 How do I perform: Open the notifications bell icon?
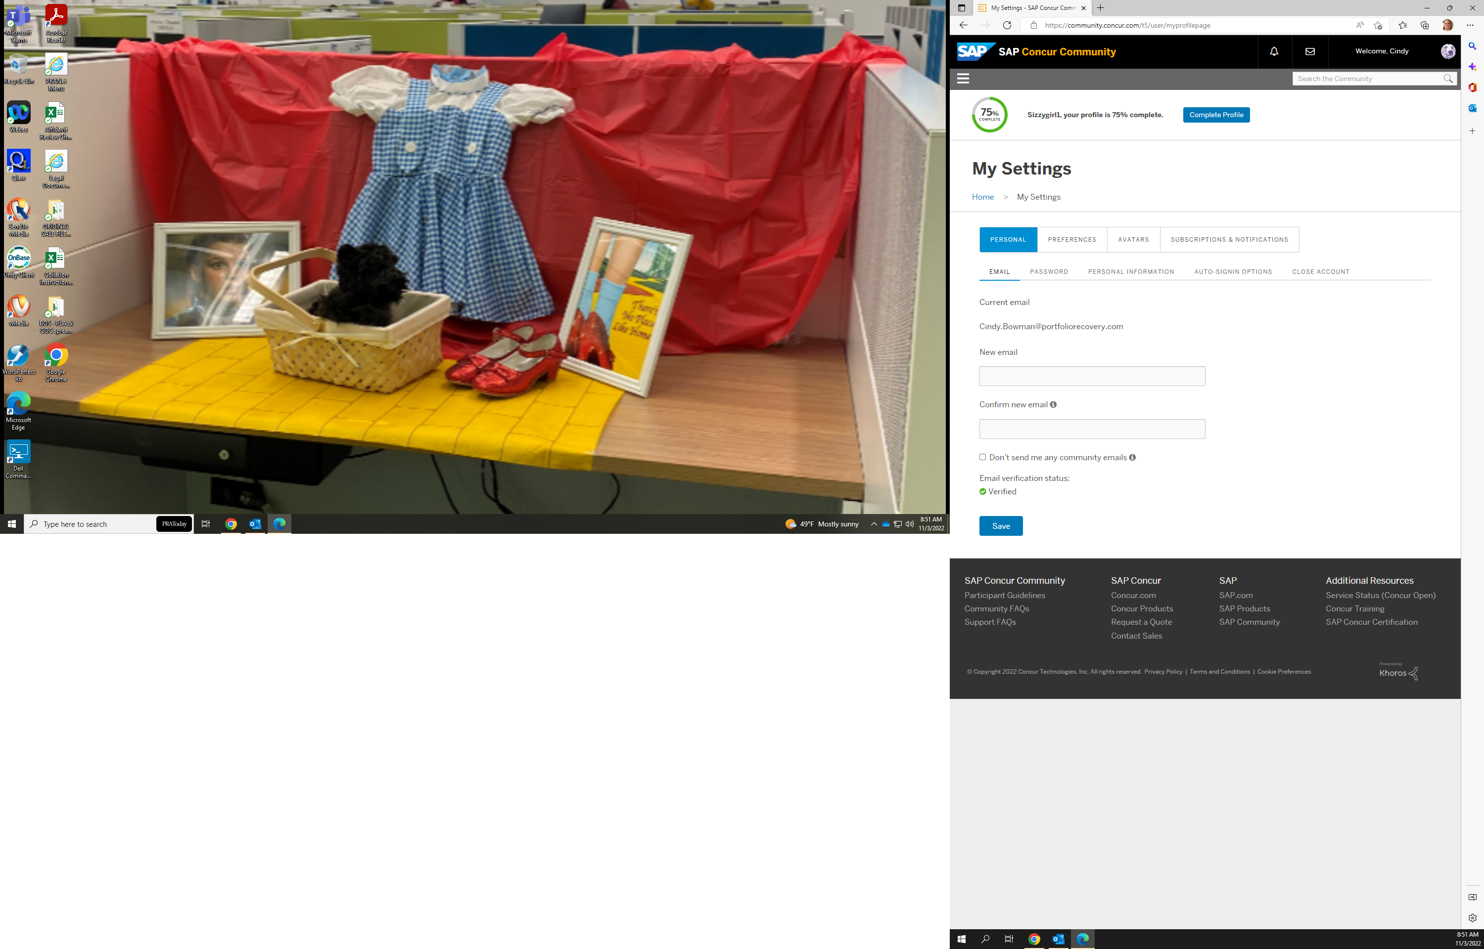pos(1274,52)
